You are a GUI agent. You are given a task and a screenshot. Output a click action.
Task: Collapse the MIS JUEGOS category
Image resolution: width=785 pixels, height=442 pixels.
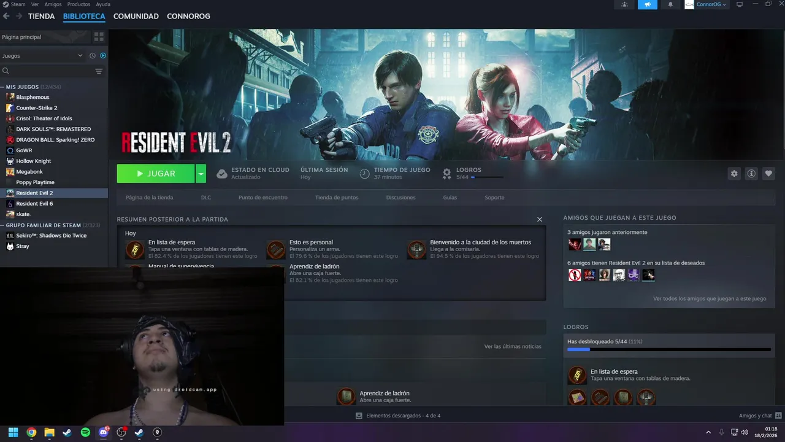[x=4, y=87]
